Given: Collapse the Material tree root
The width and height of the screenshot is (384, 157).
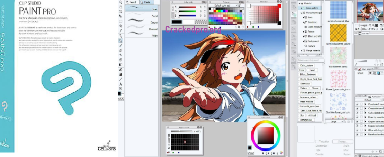Looking at the screenshot, I should pyautogui.click(x=299, y=3).
